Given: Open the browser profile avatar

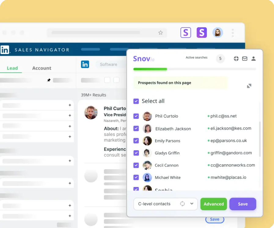Looking at the screenshot, I should (x=217, y=32).
